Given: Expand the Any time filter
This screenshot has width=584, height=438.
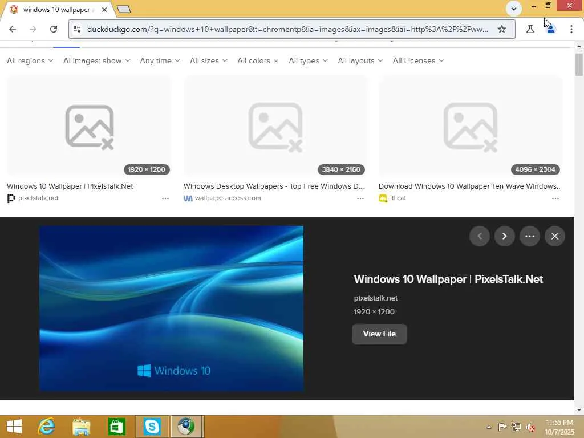Looking at the screenshot, I should [160, 60].
